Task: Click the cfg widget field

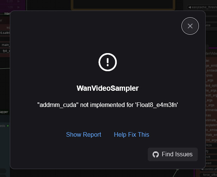Action: click(211, 151)
